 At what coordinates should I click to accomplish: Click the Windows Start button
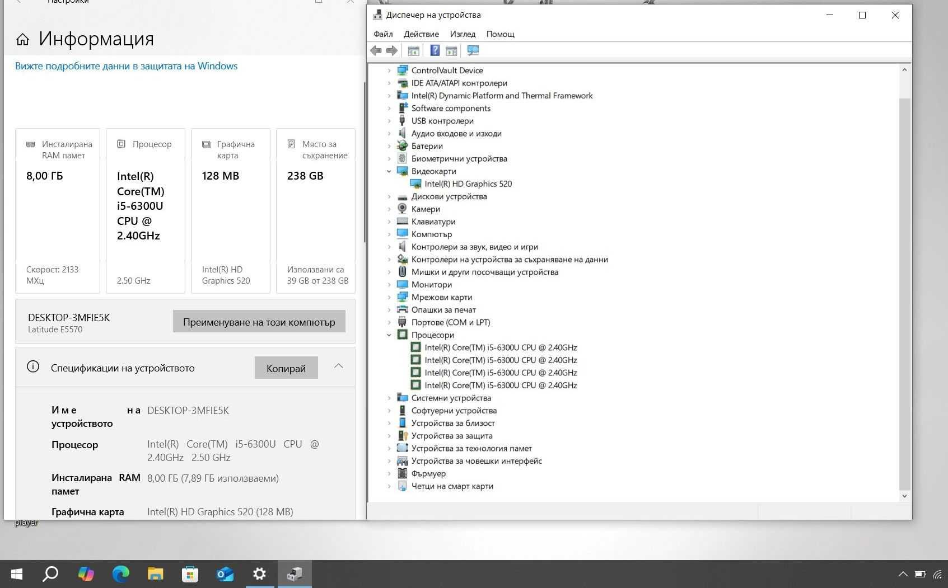point(17,574)
